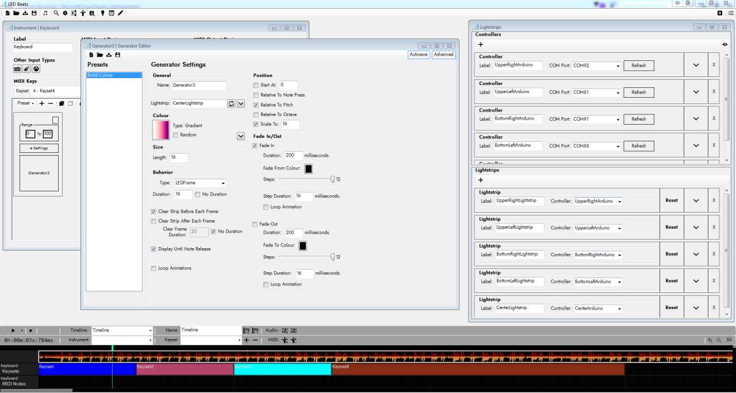The width and height of the screenshot is (736, 393).
Task: Click the Generator3 box in Instrument window
Action: pos(39,172)
